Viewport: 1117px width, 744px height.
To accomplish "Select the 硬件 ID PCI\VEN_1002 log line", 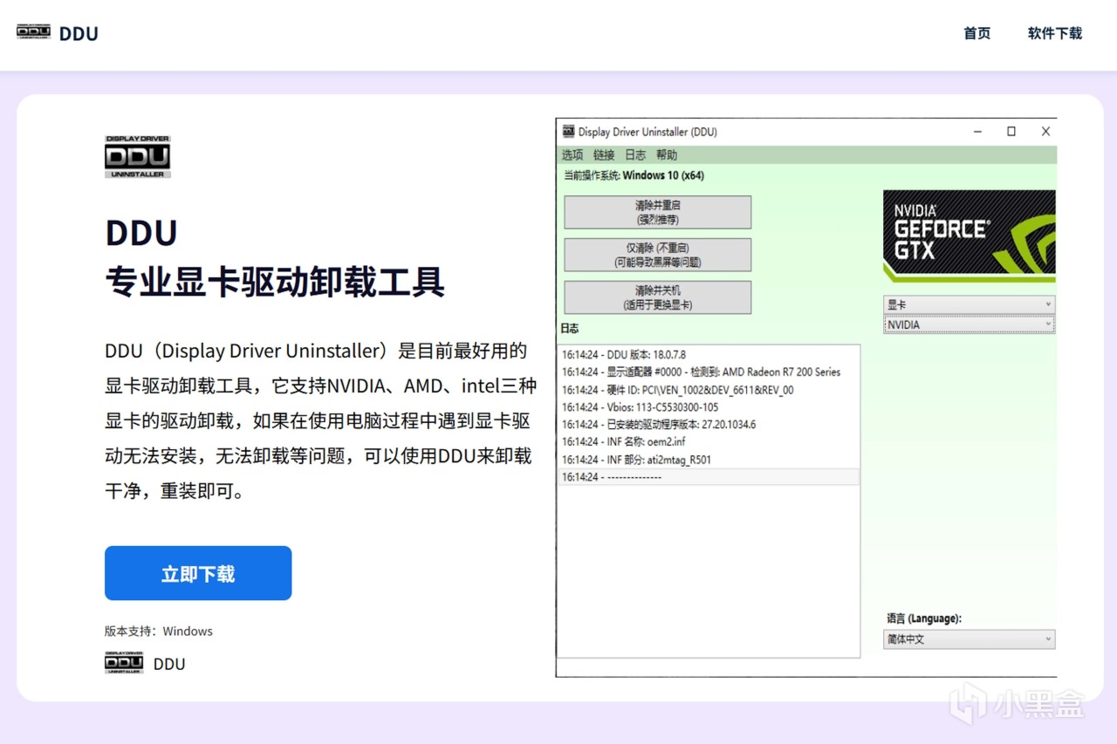I will 709,390.
